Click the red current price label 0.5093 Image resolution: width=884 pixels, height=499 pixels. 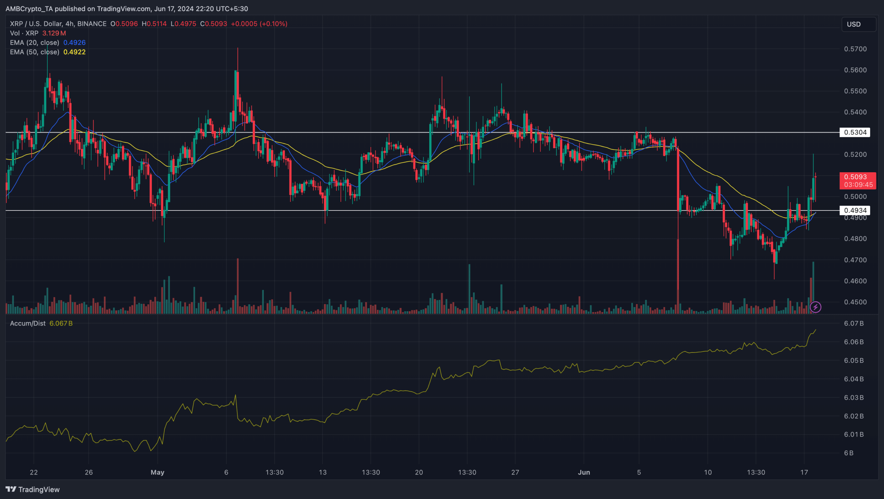click(858, 180)
